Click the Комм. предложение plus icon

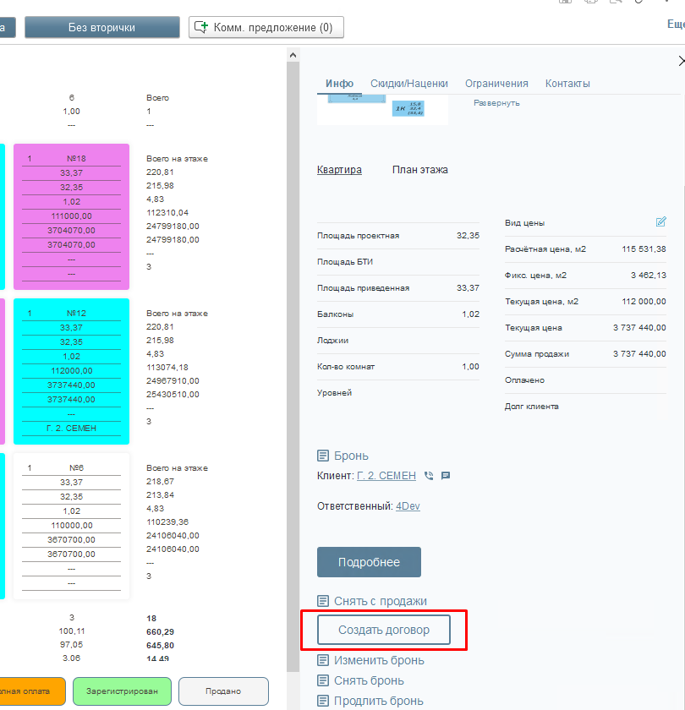pyautogui.click(x=201, y=27)
